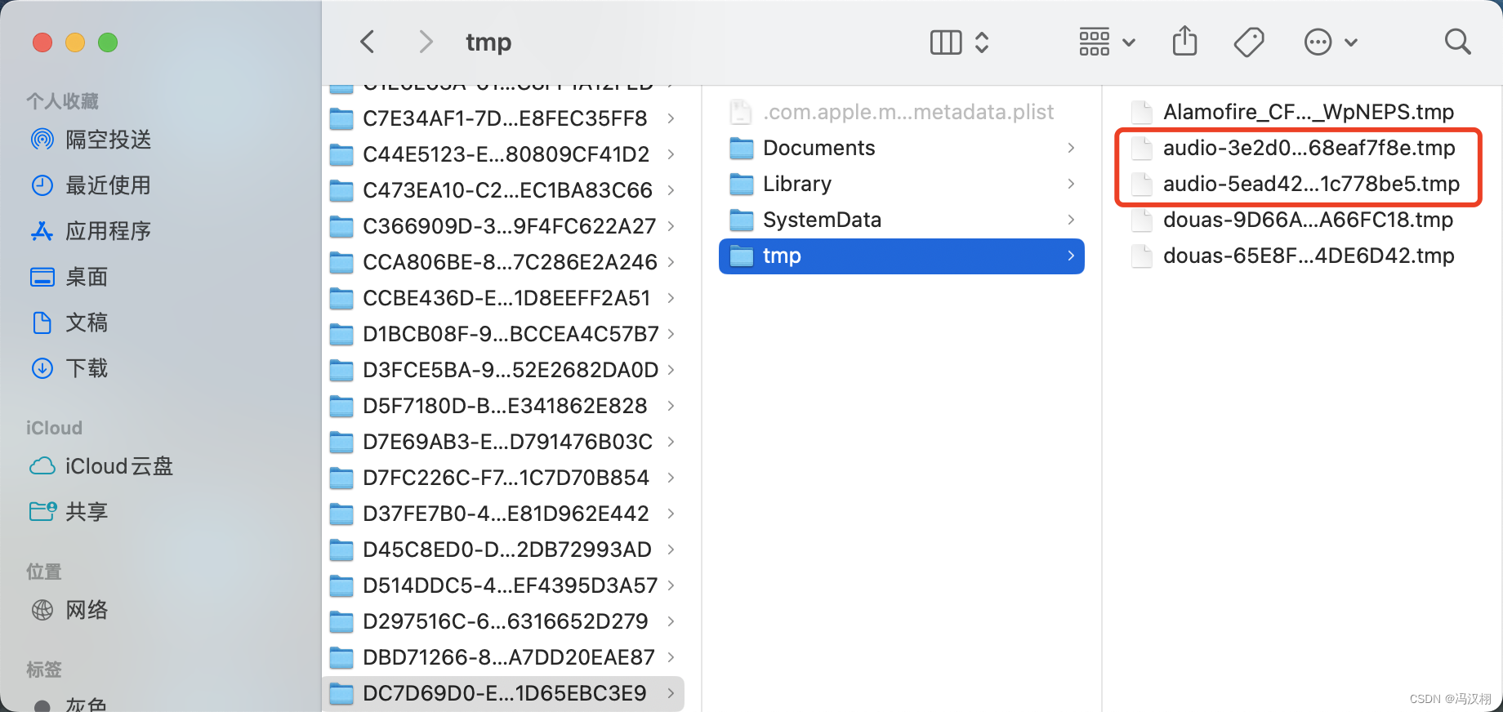Select folder D3FCE5BA-9...52E2682DA0D
This screenshot has height=712, width=1503.
pos(503,370)
